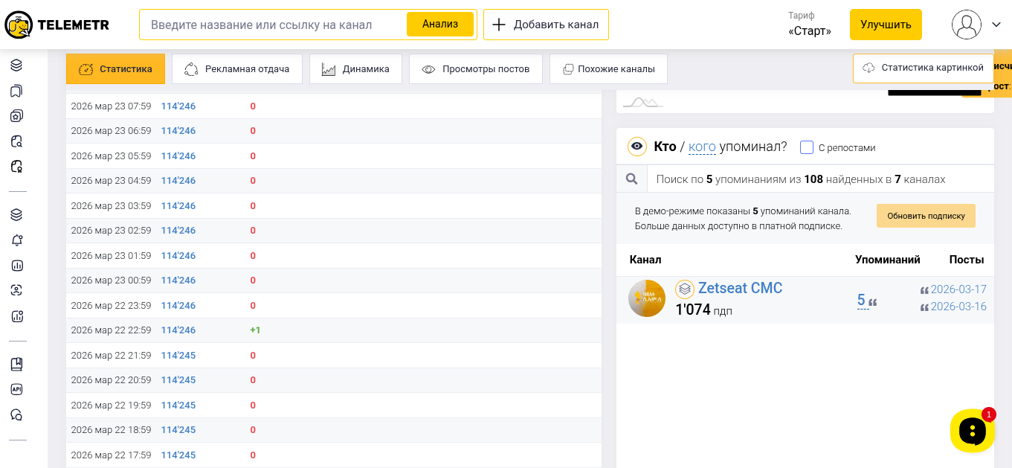Open the API icon in left sidebar
1012x468 pixels.
(x=16, y=389)
